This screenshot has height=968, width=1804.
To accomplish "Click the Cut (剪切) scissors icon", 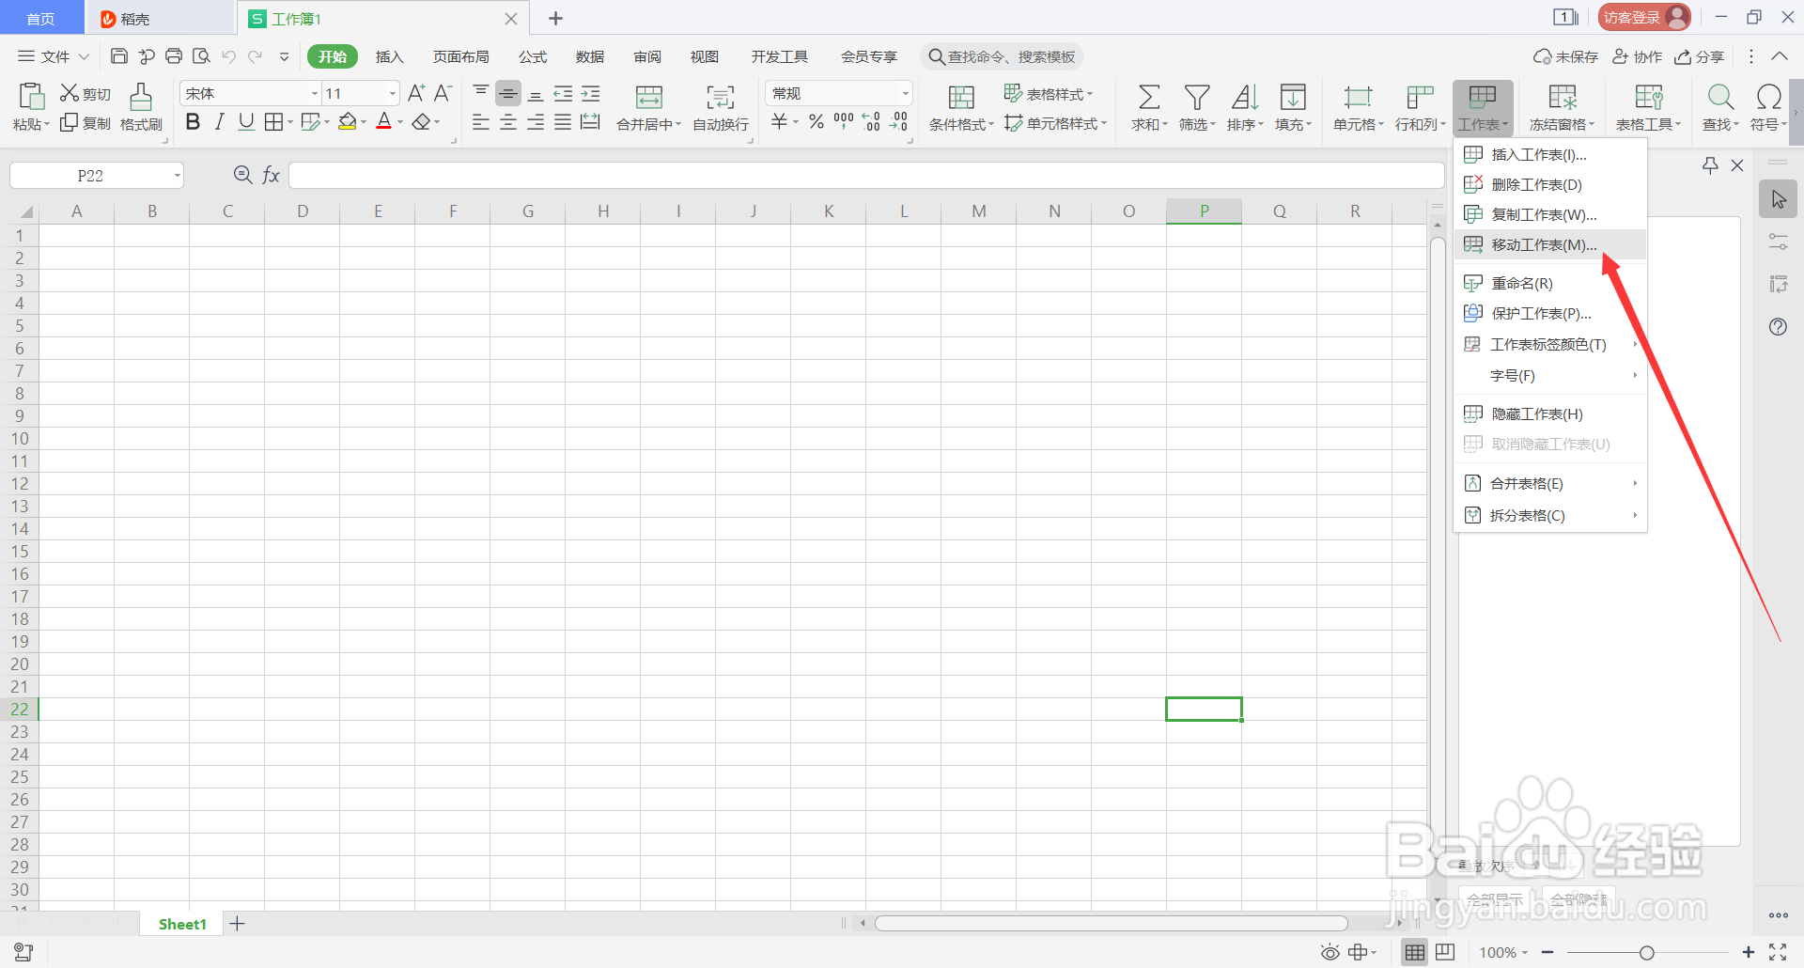I will 70,93.
